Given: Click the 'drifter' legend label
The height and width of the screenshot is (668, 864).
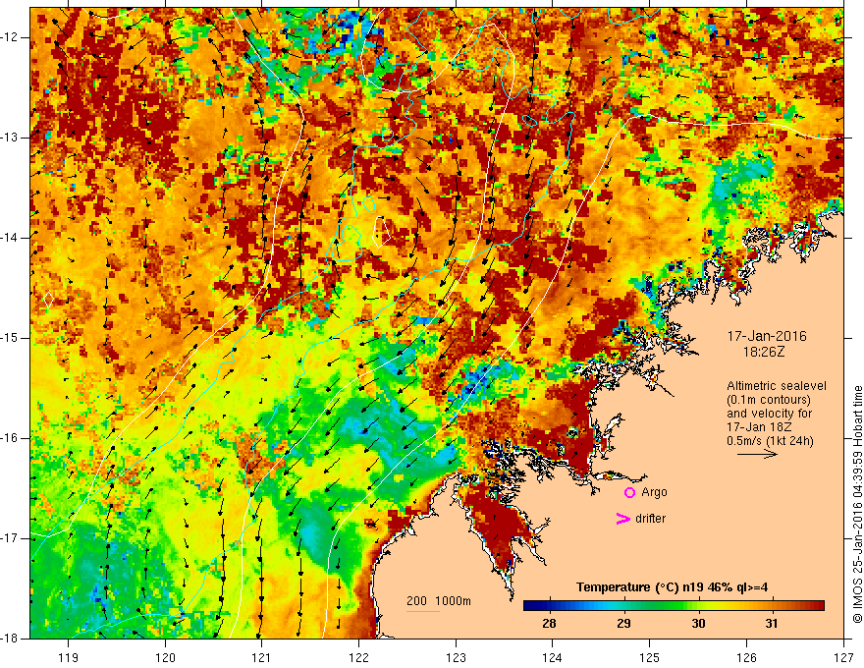Looking at the screenshot, I should click(x=650, y=519).
